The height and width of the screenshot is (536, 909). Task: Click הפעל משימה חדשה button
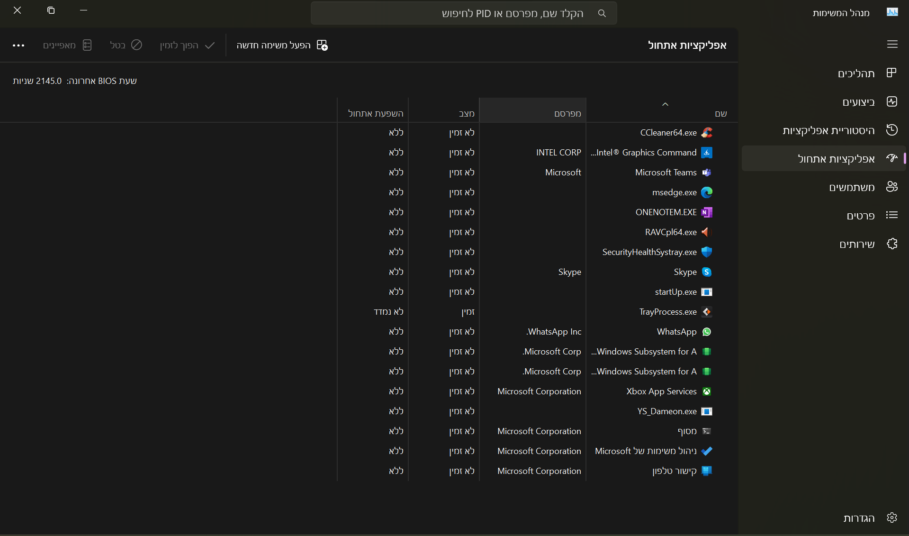[x=282, y=45]
